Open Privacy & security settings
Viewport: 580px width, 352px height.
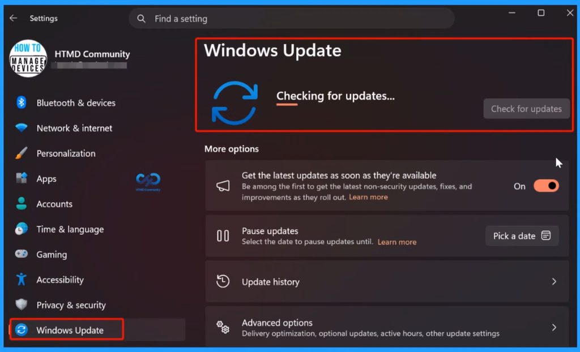[x=71, y=305]
